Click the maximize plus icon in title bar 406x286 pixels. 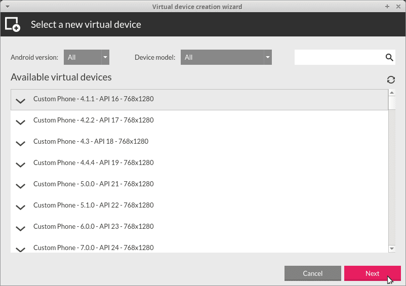387,7
